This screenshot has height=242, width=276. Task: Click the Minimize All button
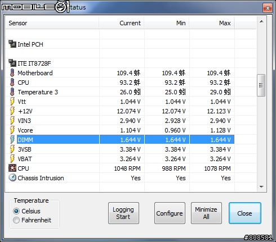coord(206,213)
